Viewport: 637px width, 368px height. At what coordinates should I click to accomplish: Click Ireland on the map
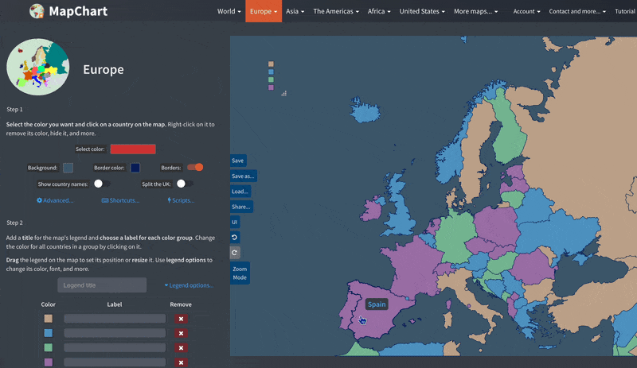[x=370, y=209]
